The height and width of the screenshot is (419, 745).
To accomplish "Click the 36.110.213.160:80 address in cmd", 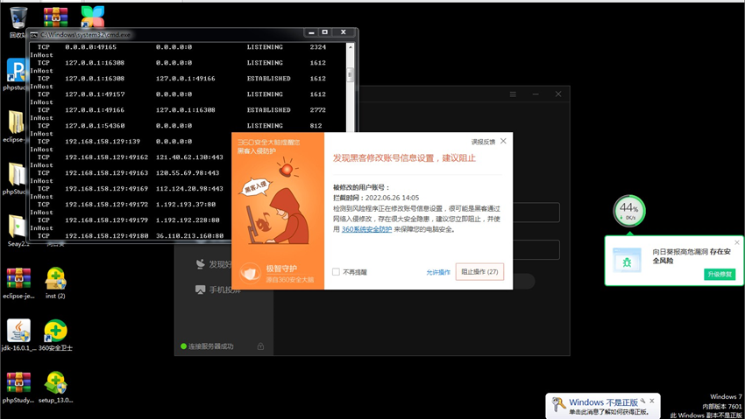I will click(189, 236).
